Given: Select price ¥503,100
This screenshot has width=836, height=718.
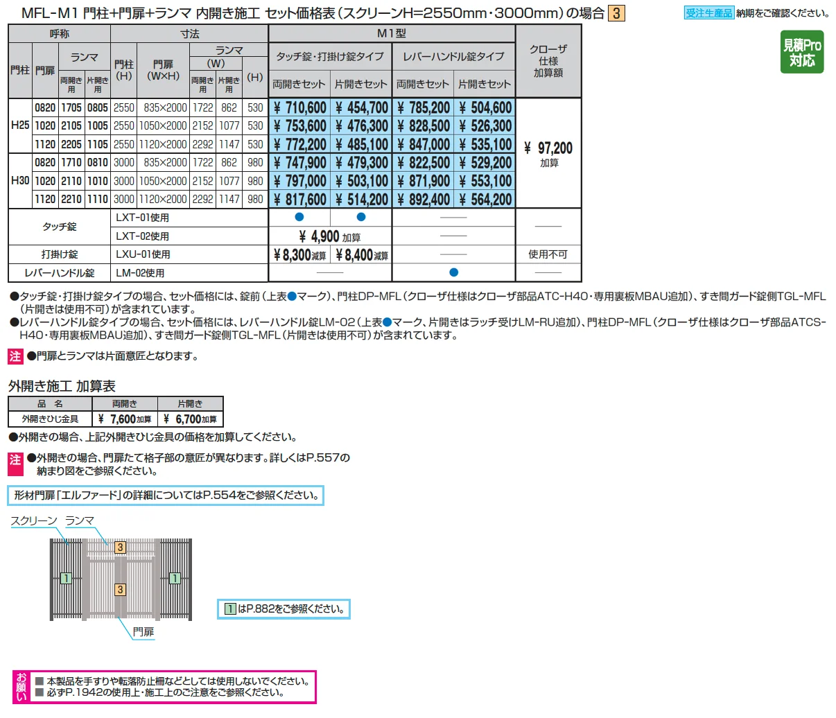Looking at the screenshot, I should [361, 180].
